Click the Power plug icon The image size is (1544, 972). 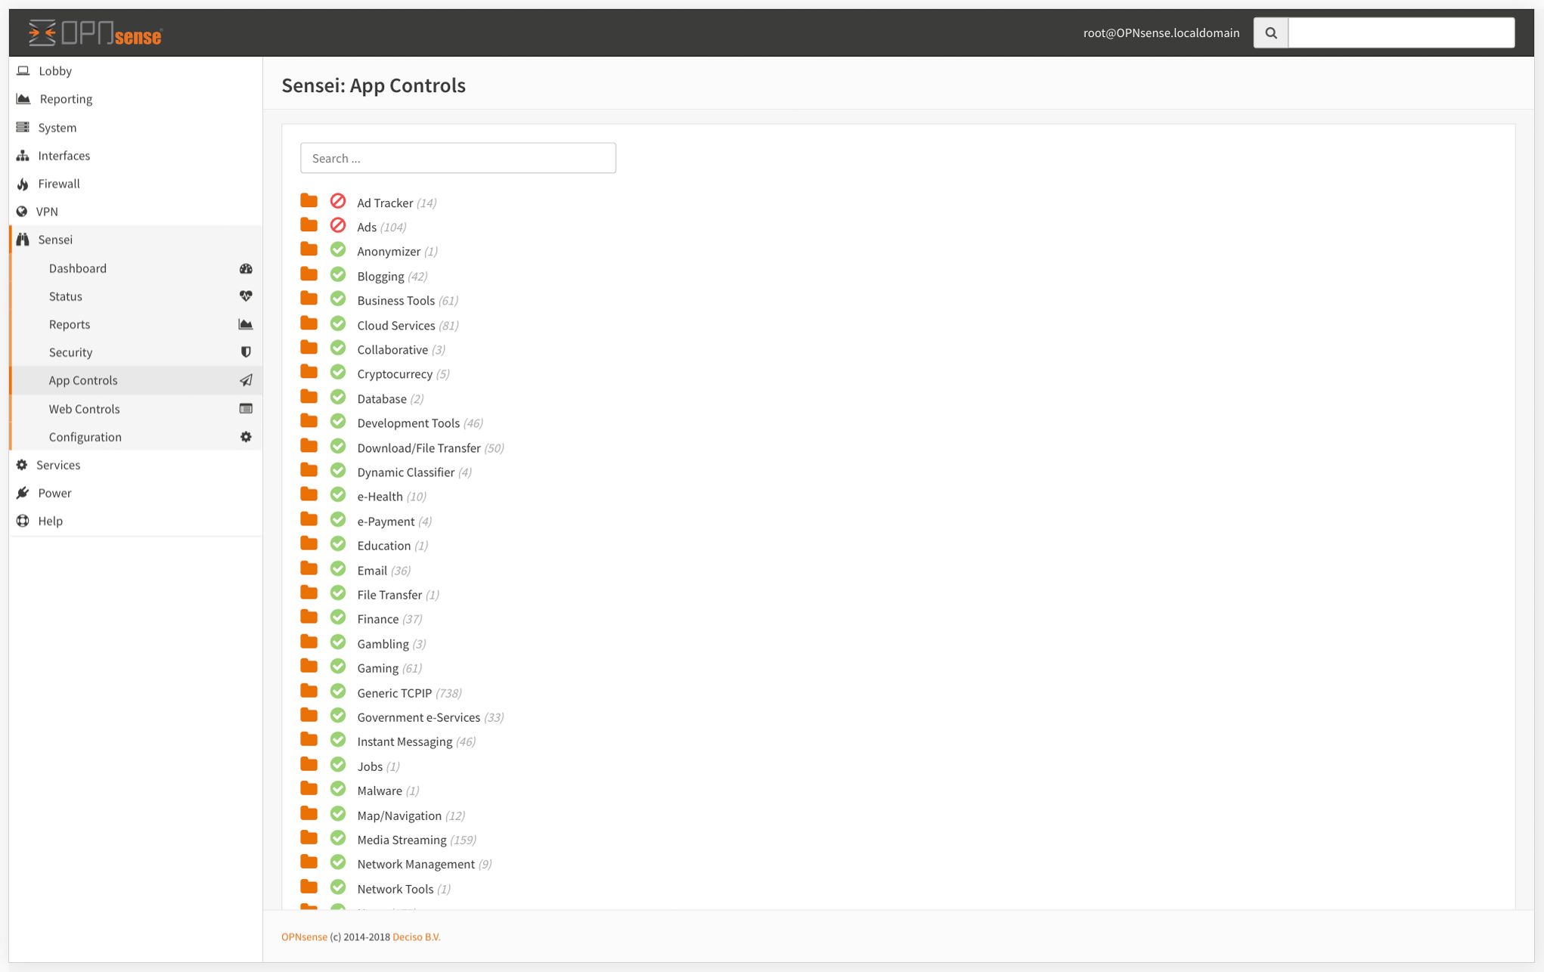(23, 493)
